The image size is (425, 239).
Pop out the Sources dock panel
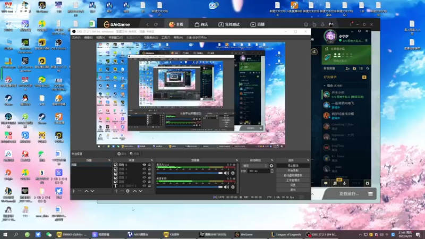pyautogui.click(x=152, y=160)
